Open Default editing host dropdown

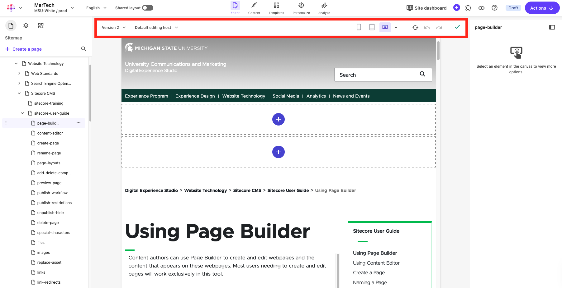coord(156,27)
